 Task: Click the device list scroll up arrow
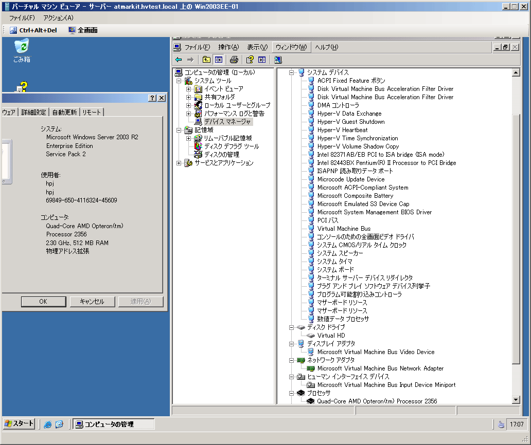(x=516, y=72)
